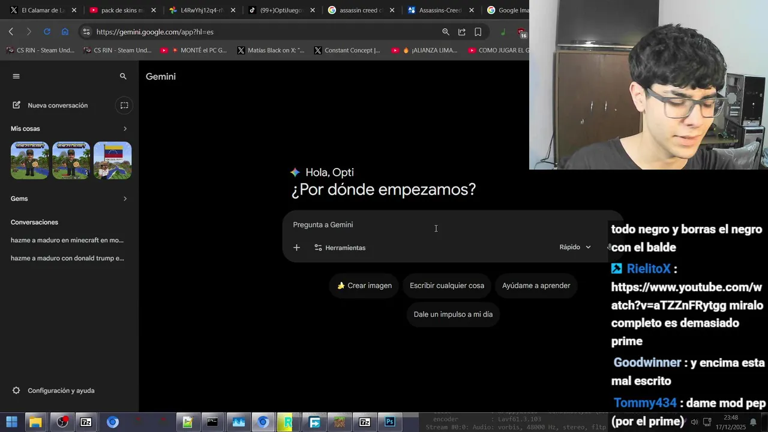Click the zoom magnifier in address bar
The width and height of the screenshot is (768, 432).
coord(446,32)
